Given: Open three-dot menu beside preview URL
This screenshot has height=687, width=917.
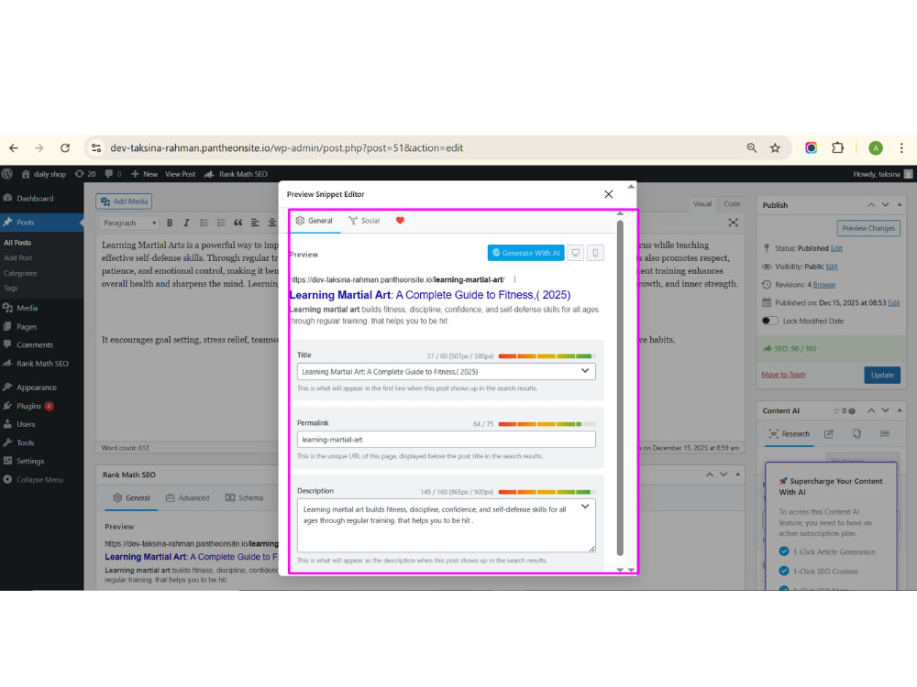Looking at the screenshot, I should click(514, 279).
